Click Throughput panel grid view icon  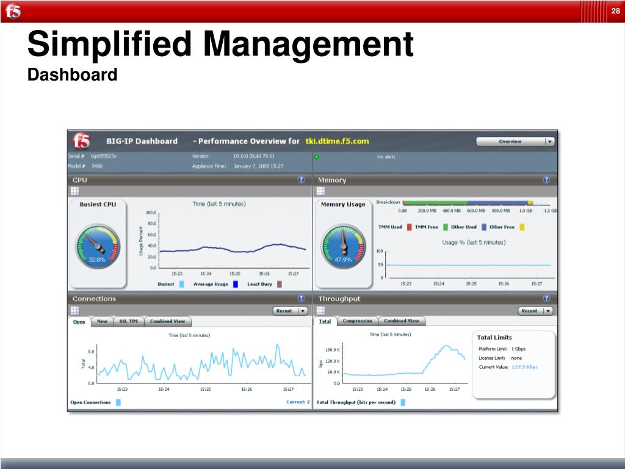[x=320, y=310]
